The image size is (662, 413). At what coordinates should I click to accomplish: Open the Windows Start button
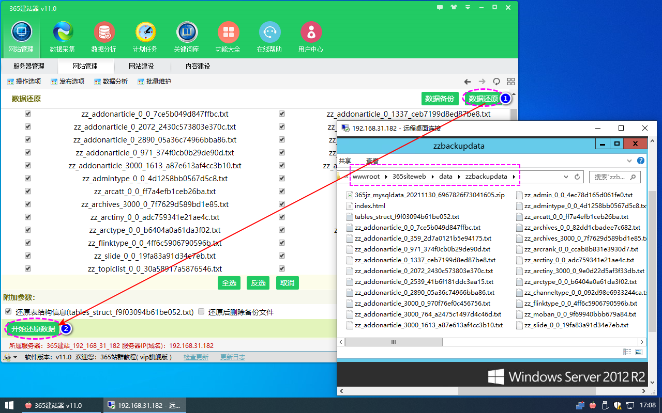tap(9, 405)
